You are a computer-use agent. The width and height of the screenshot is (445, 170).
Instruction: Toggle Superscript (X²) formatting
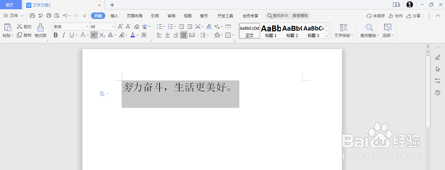(94, 35)
